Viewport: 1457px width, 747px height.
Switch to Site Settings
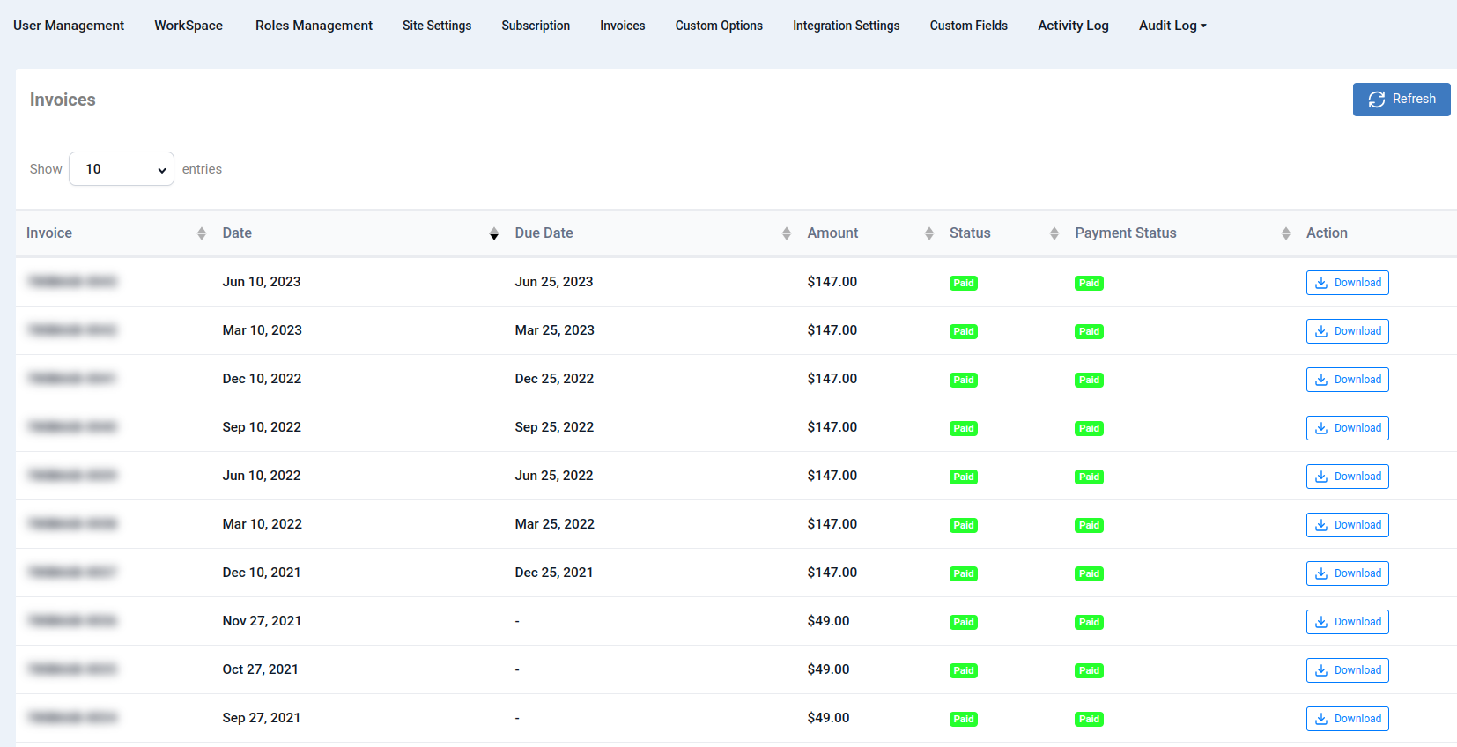(x=437, y=26)
